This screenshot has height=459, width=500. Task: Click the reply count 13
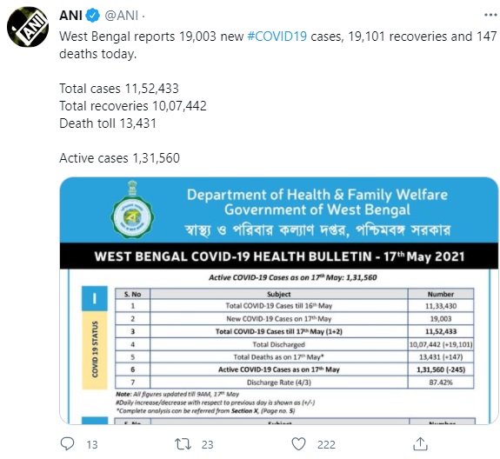click(92, 445)
